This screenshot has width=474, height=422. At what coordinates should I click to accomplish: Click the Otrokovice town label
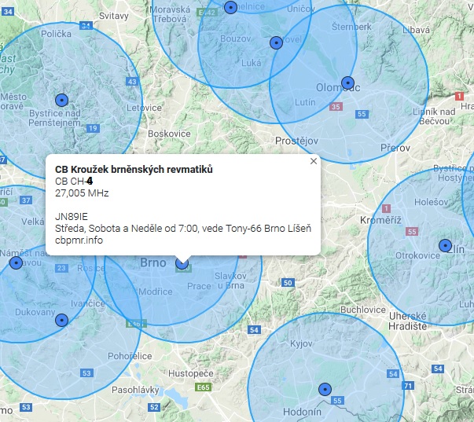[417, 255]
